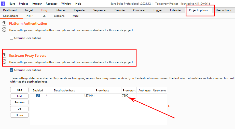Select proxy port 7890 cell
235x129 pixels.
tap(129, 95)
